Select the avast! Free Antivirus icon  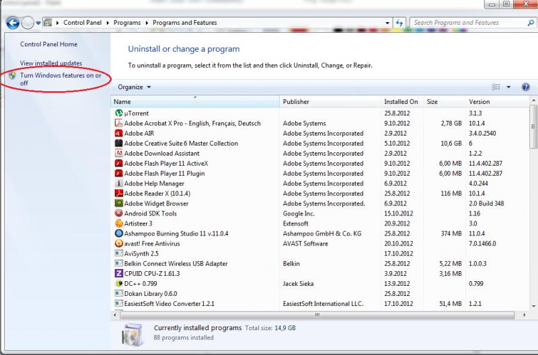point(118,244)
